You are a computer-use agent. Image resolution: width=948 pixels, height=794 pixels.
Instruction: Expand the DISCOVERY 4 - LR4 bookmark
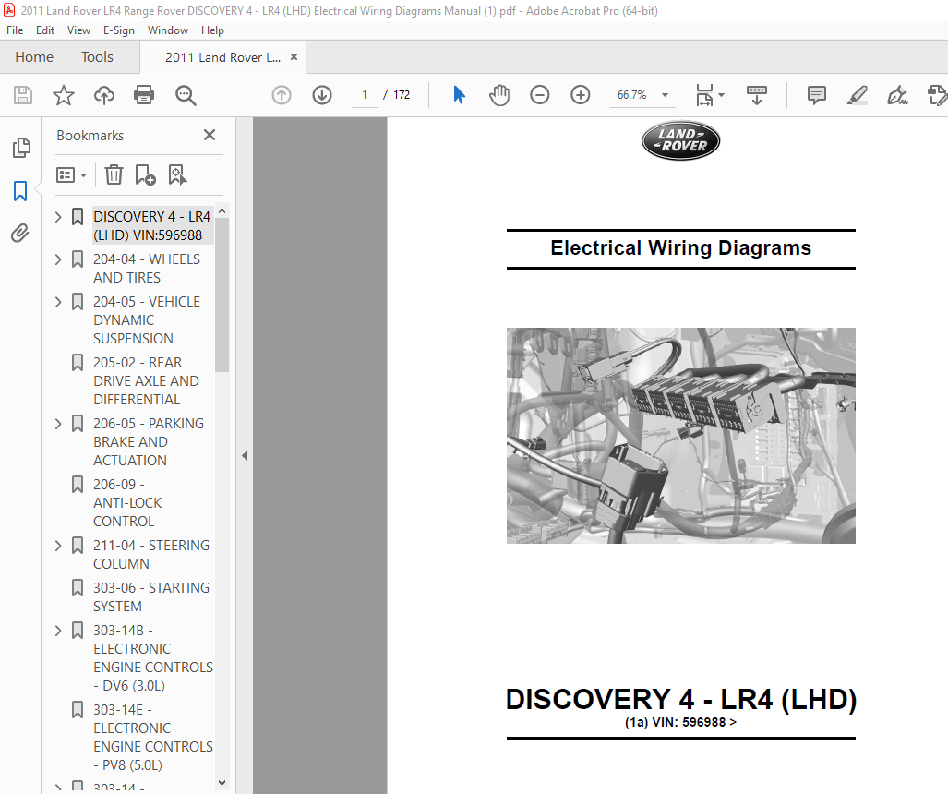(58, 216)
